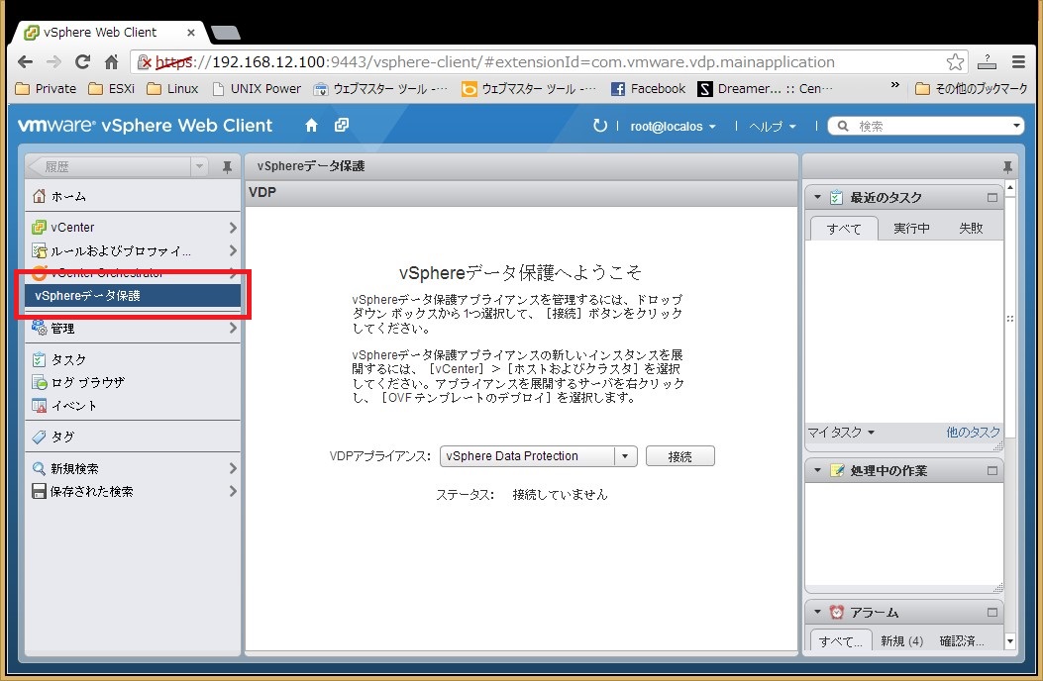Open 保存された検索 in the navigator
This screenshot has width=1043, height=681.
point(133,492)
